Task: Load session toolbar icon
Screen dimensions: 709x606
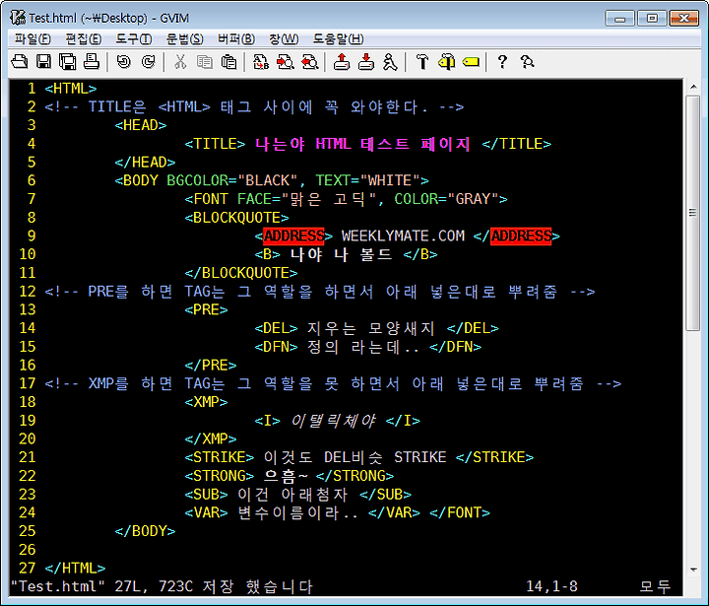Action: [x=342, y=61]
